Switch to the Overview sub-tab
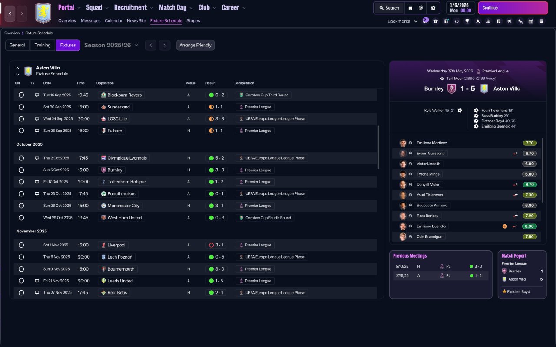 67,21
